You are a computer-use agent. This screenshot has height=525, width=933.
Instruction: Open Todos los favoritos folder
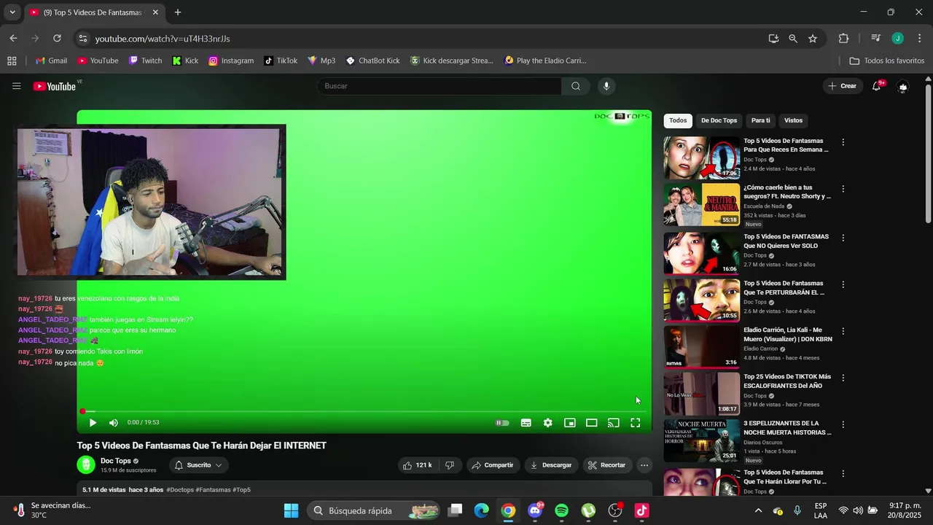(886, 61)
